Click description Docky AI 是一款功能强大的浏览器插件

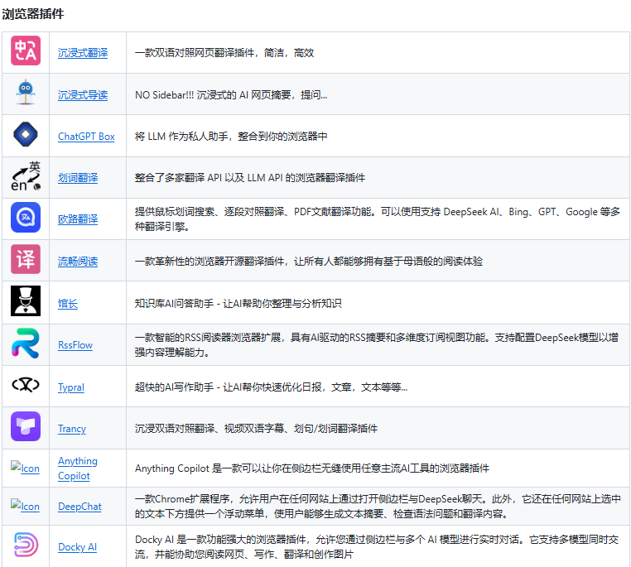click(377, 547)
